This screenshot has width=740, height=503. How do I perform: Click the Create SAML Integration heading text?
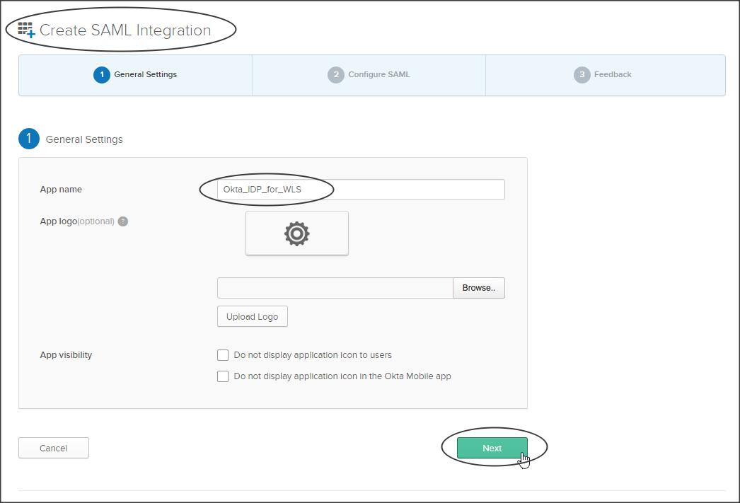pos(125,30)
